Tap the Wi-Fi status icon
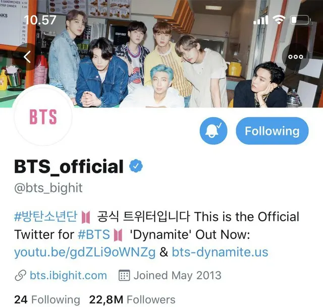 (x=279, y=20)
